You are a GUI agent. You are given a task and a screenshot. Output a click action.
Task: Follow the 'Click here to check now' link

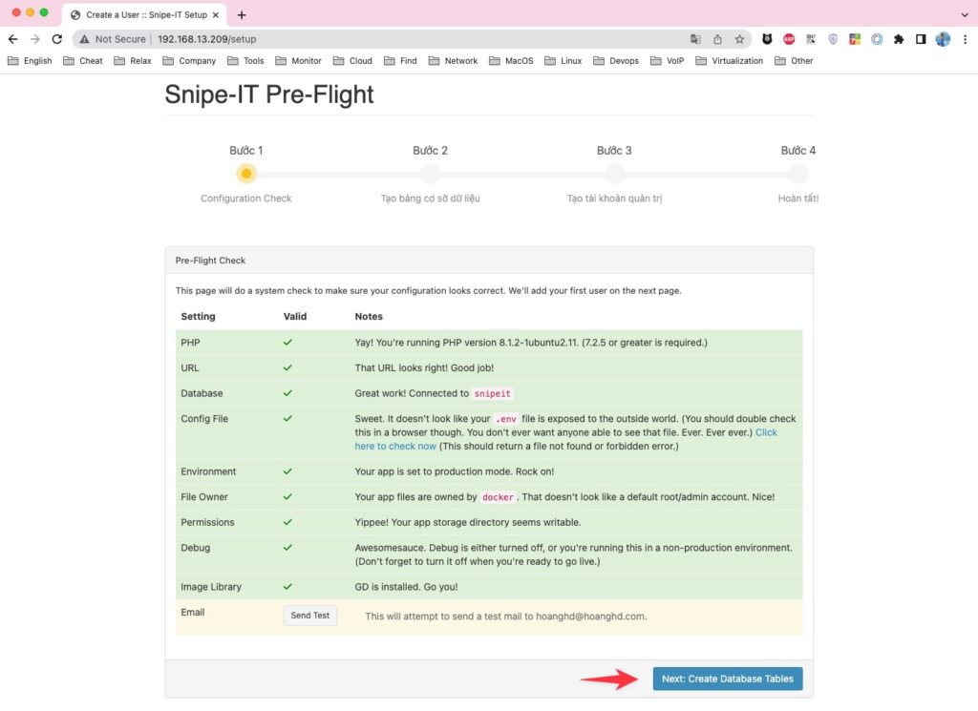395,447
